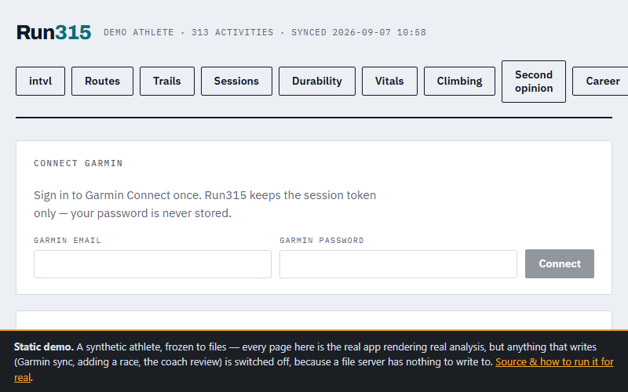
Task: Click the 313 Activities header text
Action: tap(232, 32)
